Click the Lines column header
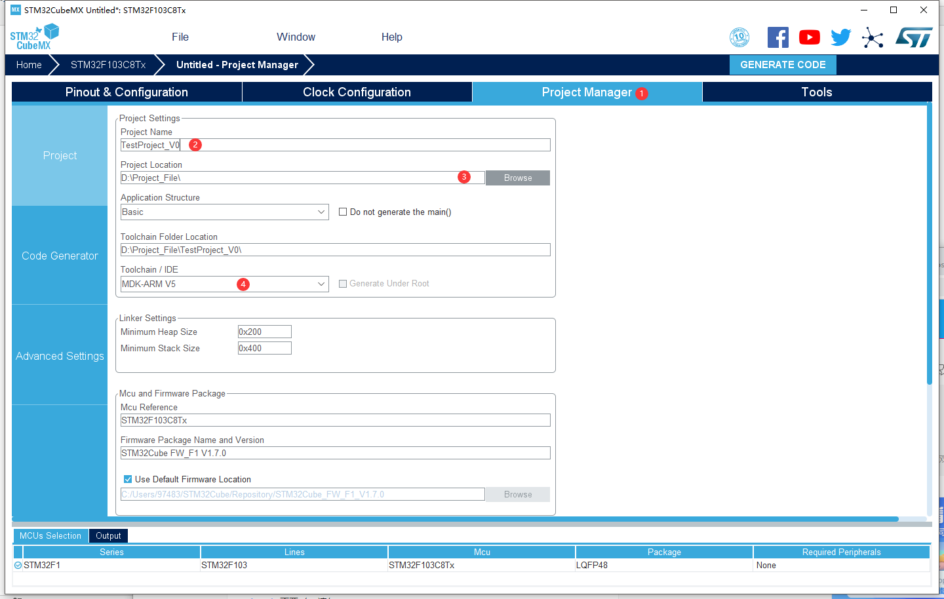 [x=294, y=552]
